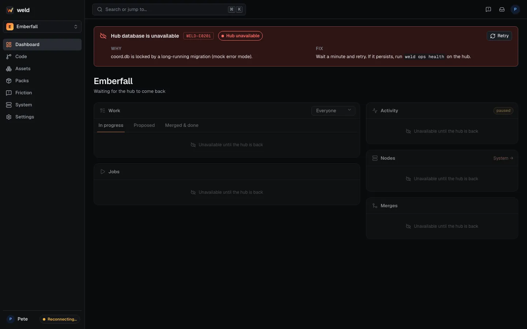Switch to the Merged & done tab
Viewport: 527px width, 329px height.
tap(182, 125)
